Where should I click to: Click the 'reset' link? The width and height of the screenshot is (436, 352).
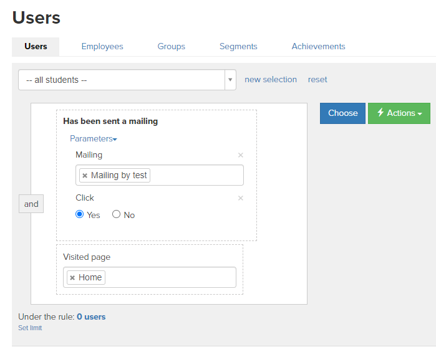[x=317, y=80]
